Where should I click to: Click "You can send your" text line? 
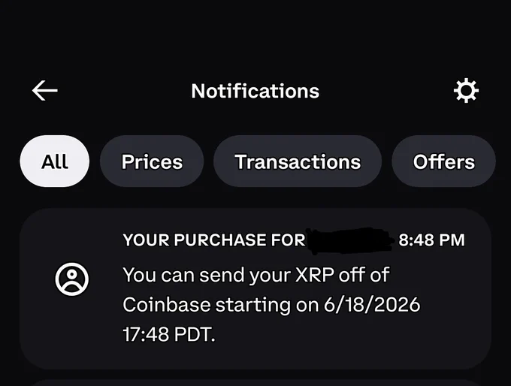[x=207, y=276]
